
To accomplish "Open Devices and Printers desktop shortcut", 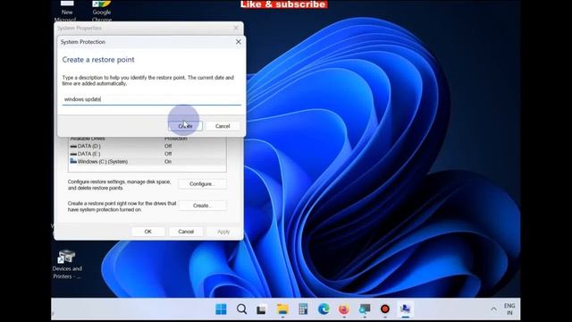I will coord(67,265).
